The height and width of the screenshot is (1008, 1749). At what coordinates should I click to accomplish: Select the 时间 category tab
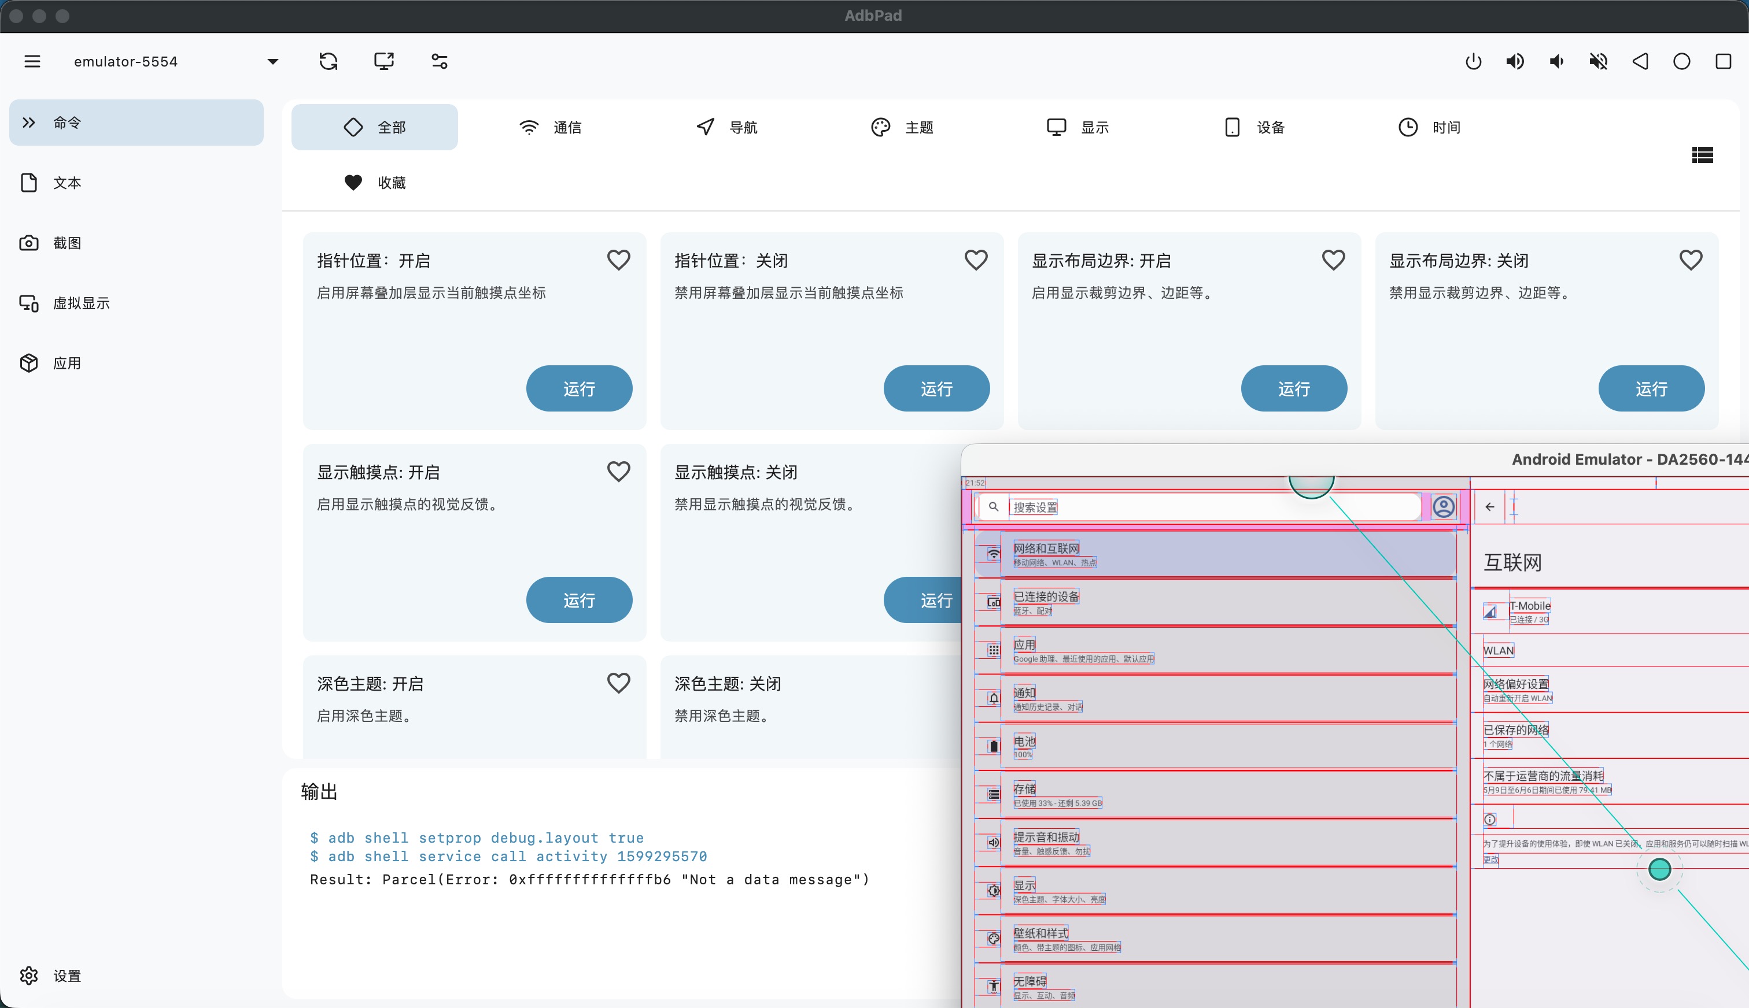pyautogui.click(x=1430, y=127)
